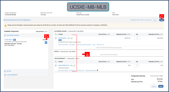Copy the UCSXE-9305-U line
The image size is (169, 92).
[94, 44]
